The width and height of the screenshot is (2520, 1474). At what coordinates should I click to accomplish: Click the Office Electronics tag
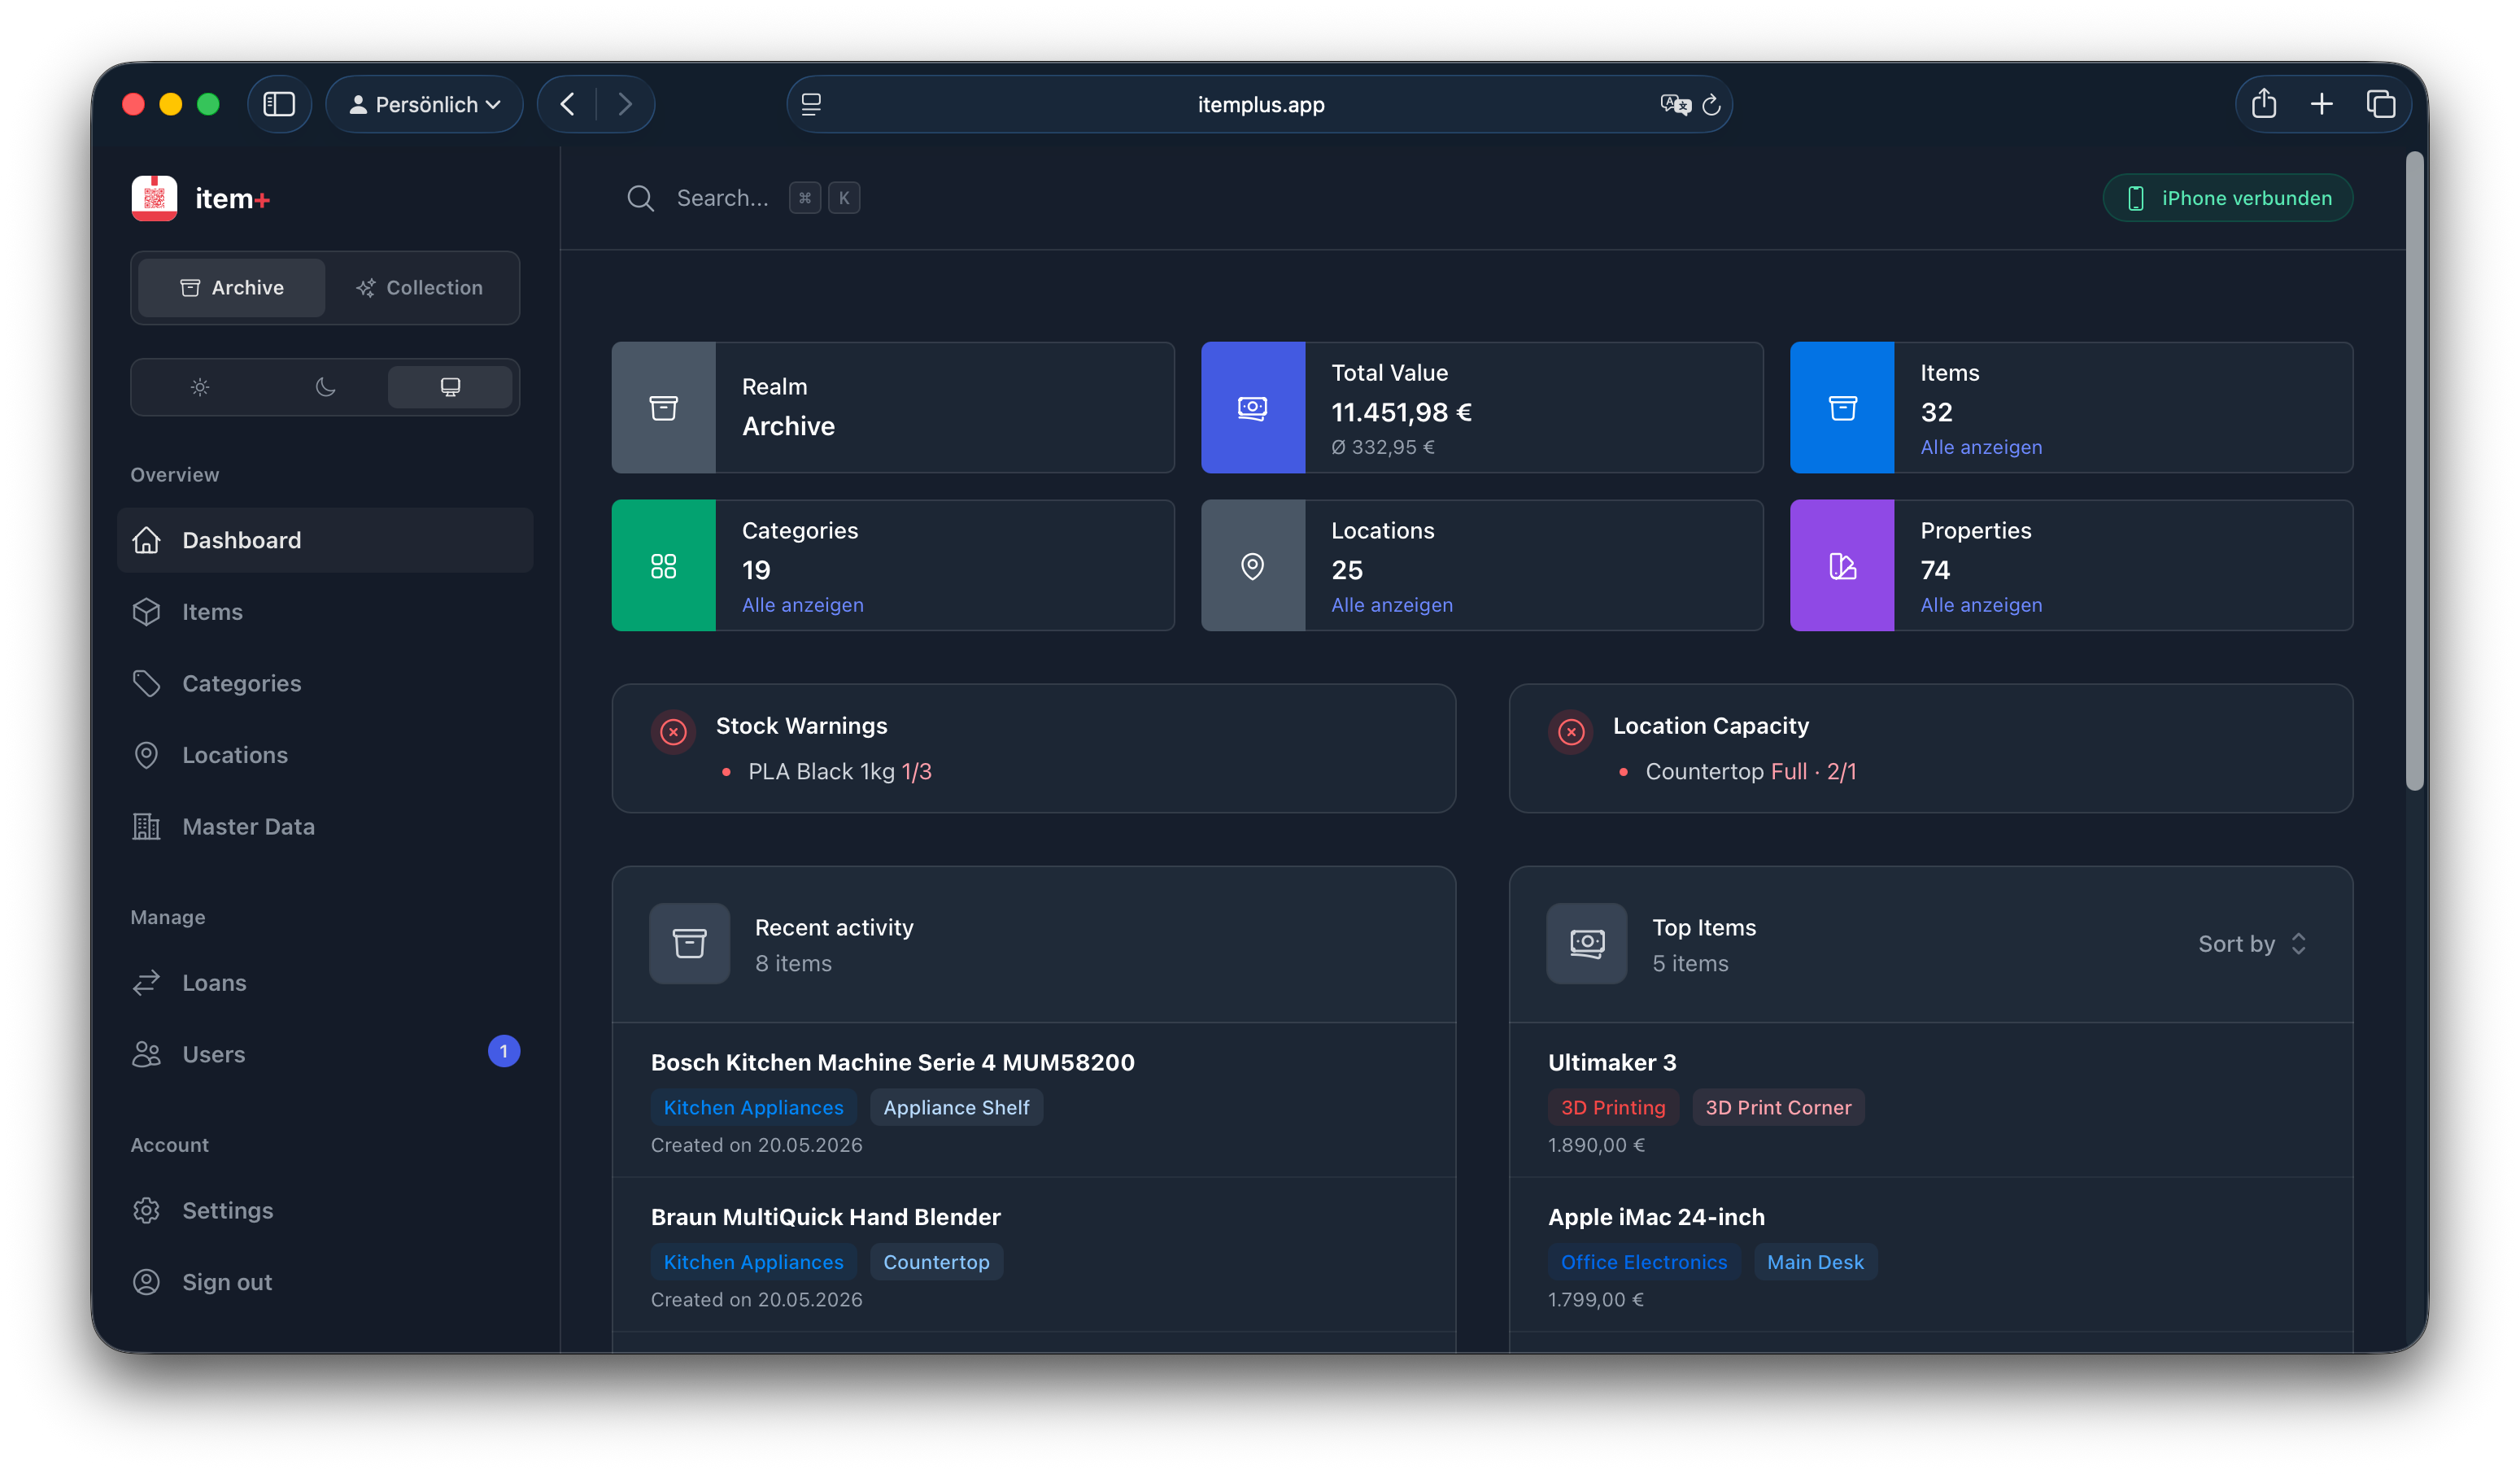[1643, 1262]
